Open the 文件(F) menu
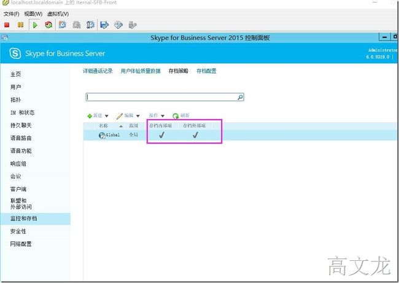Screen dimensions: 399x283 12,14
